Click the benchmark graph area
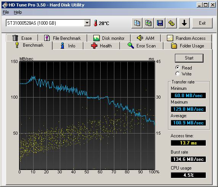This screenshot has height=187, width=218. [87, 115]
